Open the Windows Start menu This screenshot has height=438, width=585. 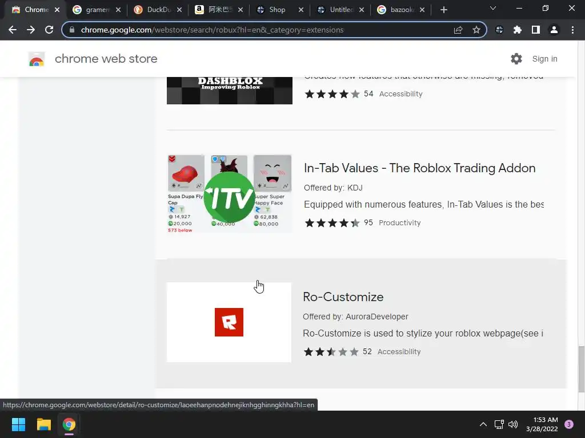[x=18, y=424]
